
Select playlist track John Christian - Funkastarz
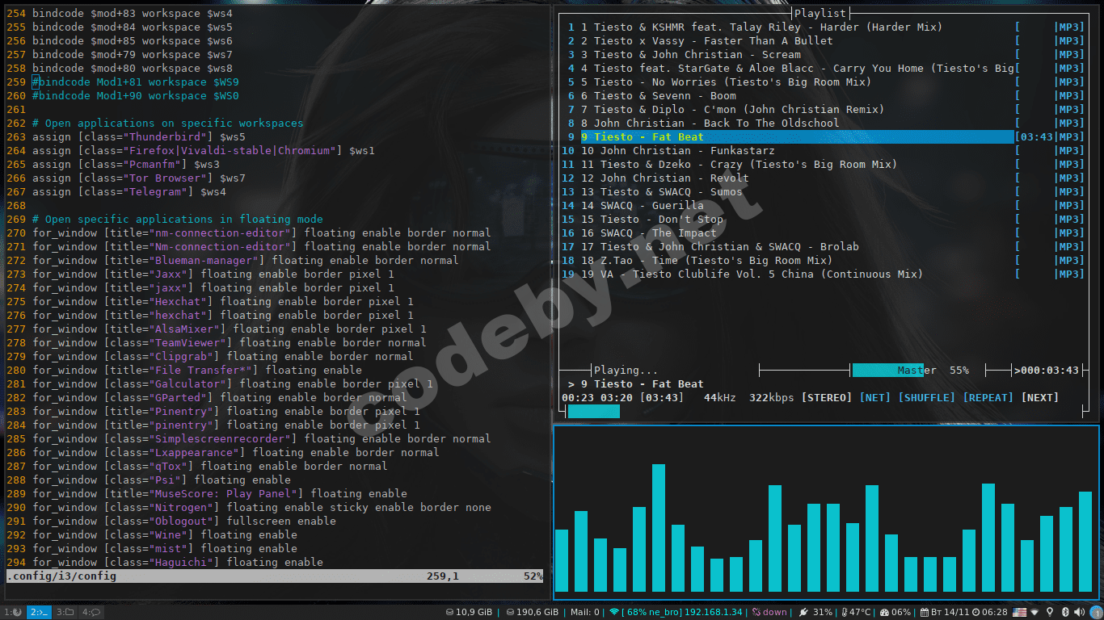click(x=687, y=150)
